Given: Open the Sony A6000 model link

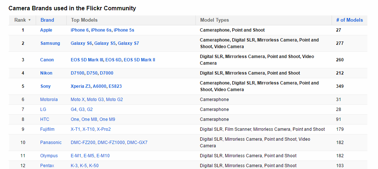Looking at the screenshot, I should [100, 86].
